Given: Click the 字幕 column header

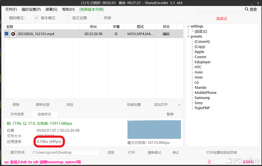Looking at the screenshot, I should pos(116,27).
